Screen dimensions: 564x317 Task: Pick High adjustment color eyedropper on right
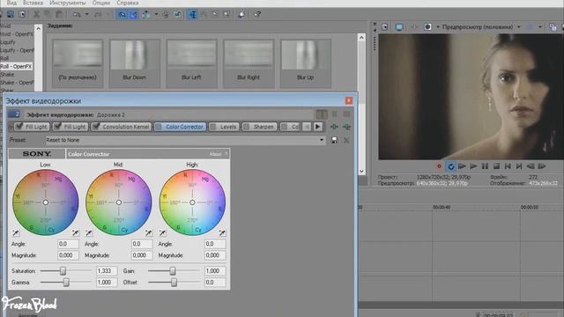click(x=222, y=232)
